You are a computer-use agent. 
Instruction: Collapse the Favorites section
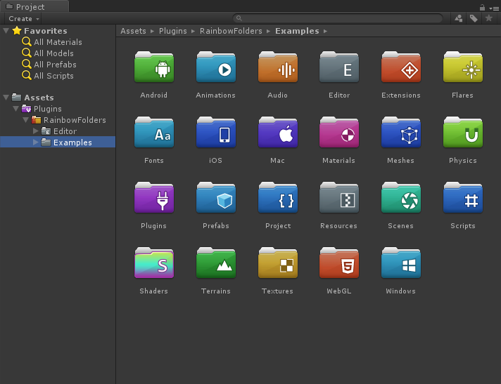tap(6, 31)
